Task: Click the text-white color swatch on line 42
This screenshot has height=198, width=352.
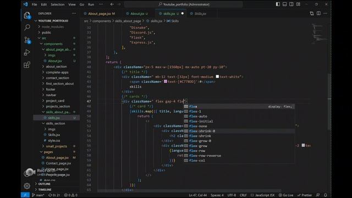Action: click(x=217, y=76)
